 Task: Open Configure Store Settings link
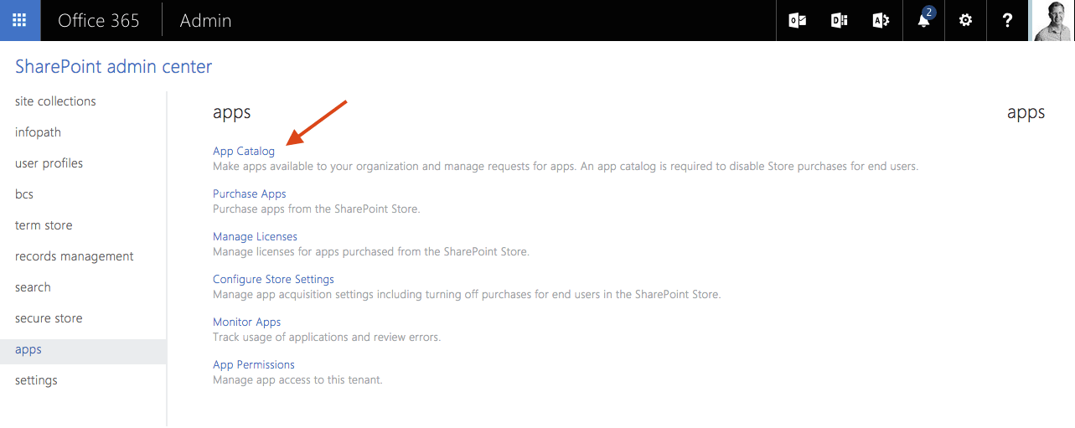point(273,279)
